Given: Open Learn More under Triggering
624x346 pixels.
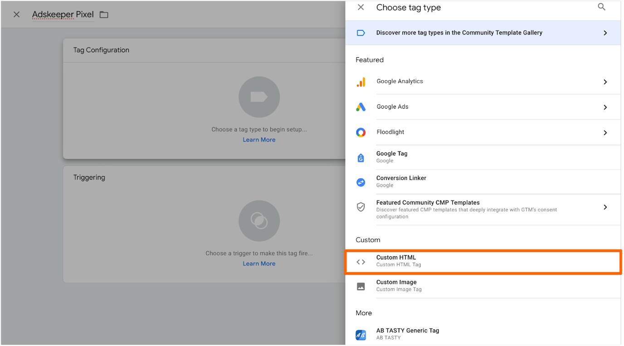Looking at the screenshot, I should tap(259, 263).
